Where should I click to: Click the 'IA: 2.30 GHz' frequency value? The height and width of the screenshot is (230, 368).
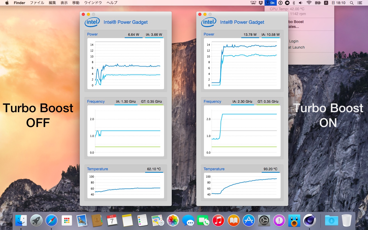click(x=243, y=101)
